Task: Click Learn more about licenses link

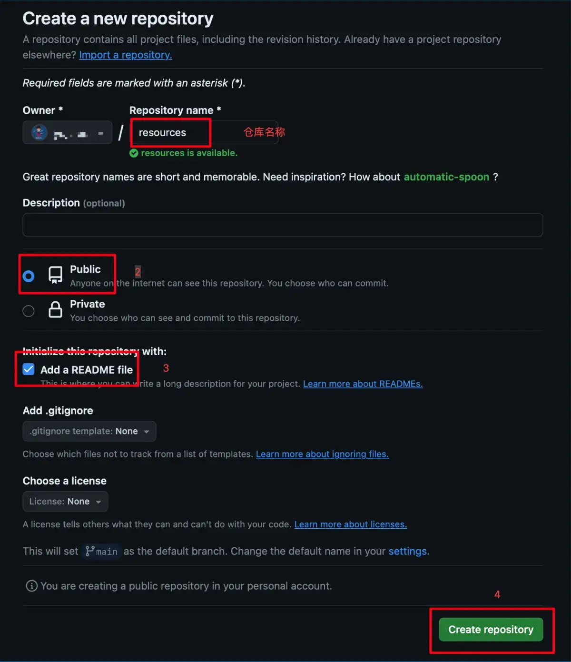Action: coord(350,524)
